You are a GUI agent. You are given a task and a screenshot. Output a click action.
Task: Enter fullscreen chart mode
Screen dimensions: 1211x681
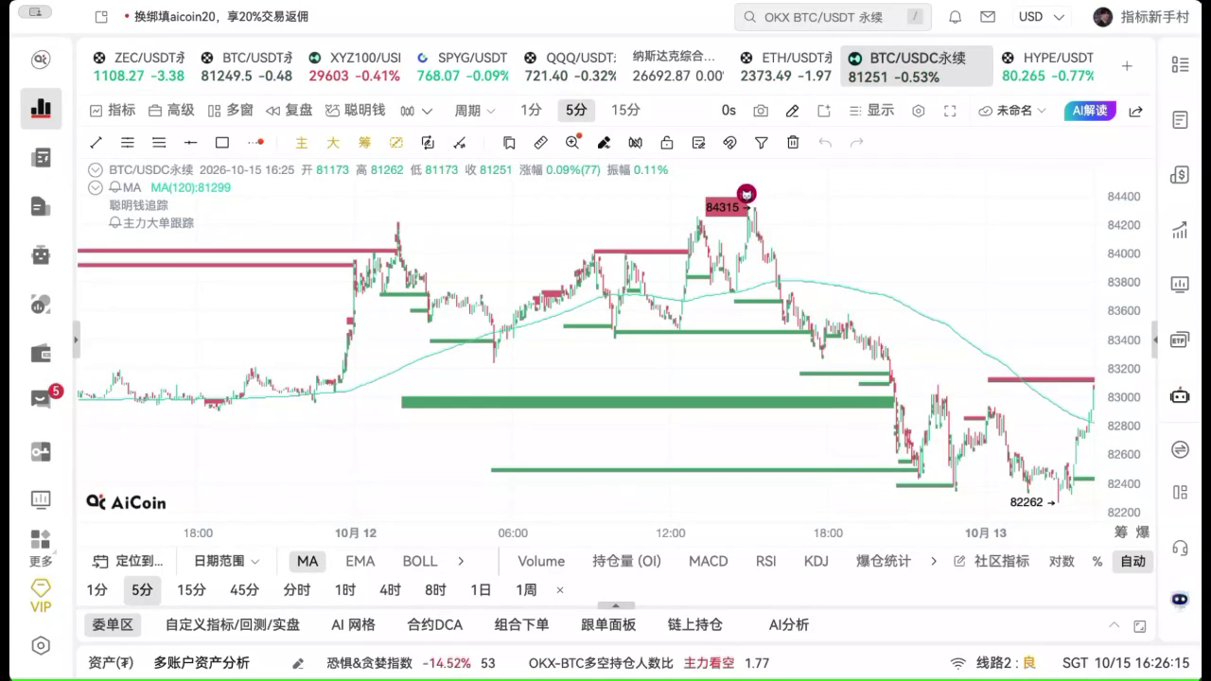click(x=950, y=111)
